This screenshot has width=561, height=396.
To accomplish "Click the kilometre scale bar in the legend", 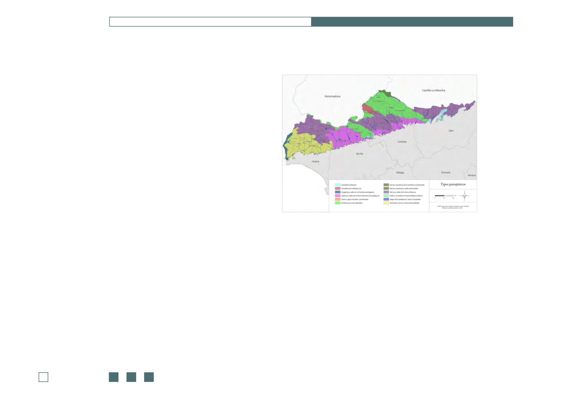I will coord(444,196).
